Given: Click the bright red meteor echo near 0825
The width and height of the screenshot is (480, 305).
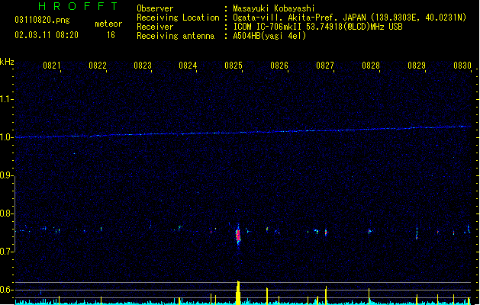Looking at the screenshot, I should point(238,236).
